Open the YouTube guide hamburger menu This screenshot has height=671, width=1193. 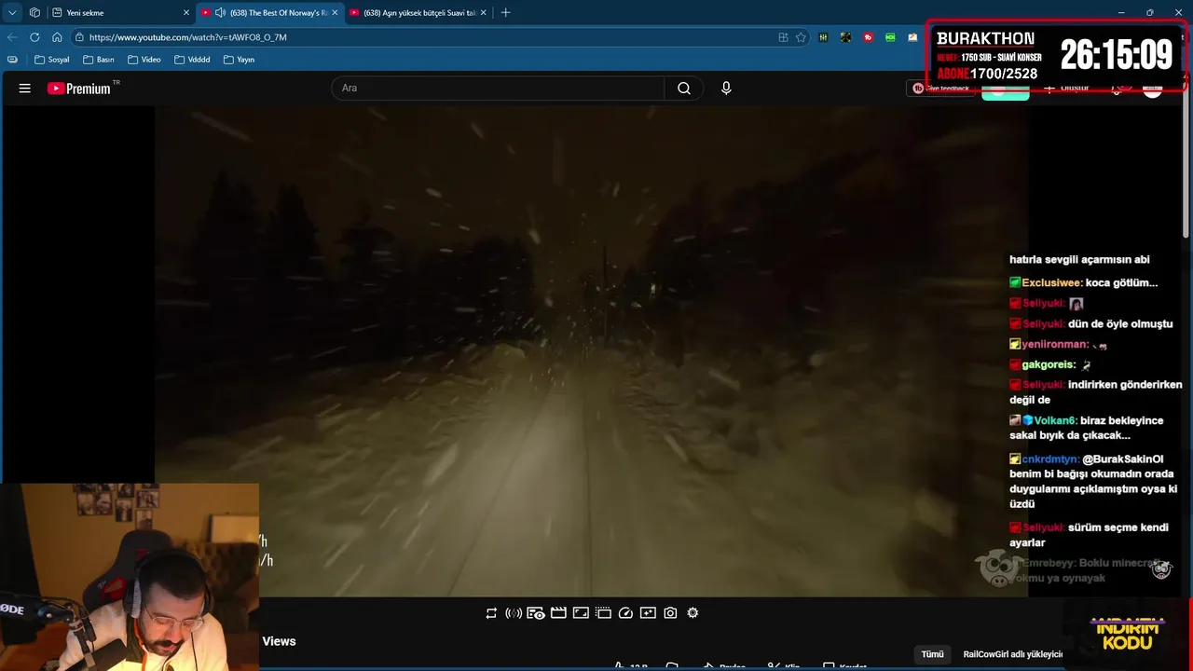click(25, 89)
